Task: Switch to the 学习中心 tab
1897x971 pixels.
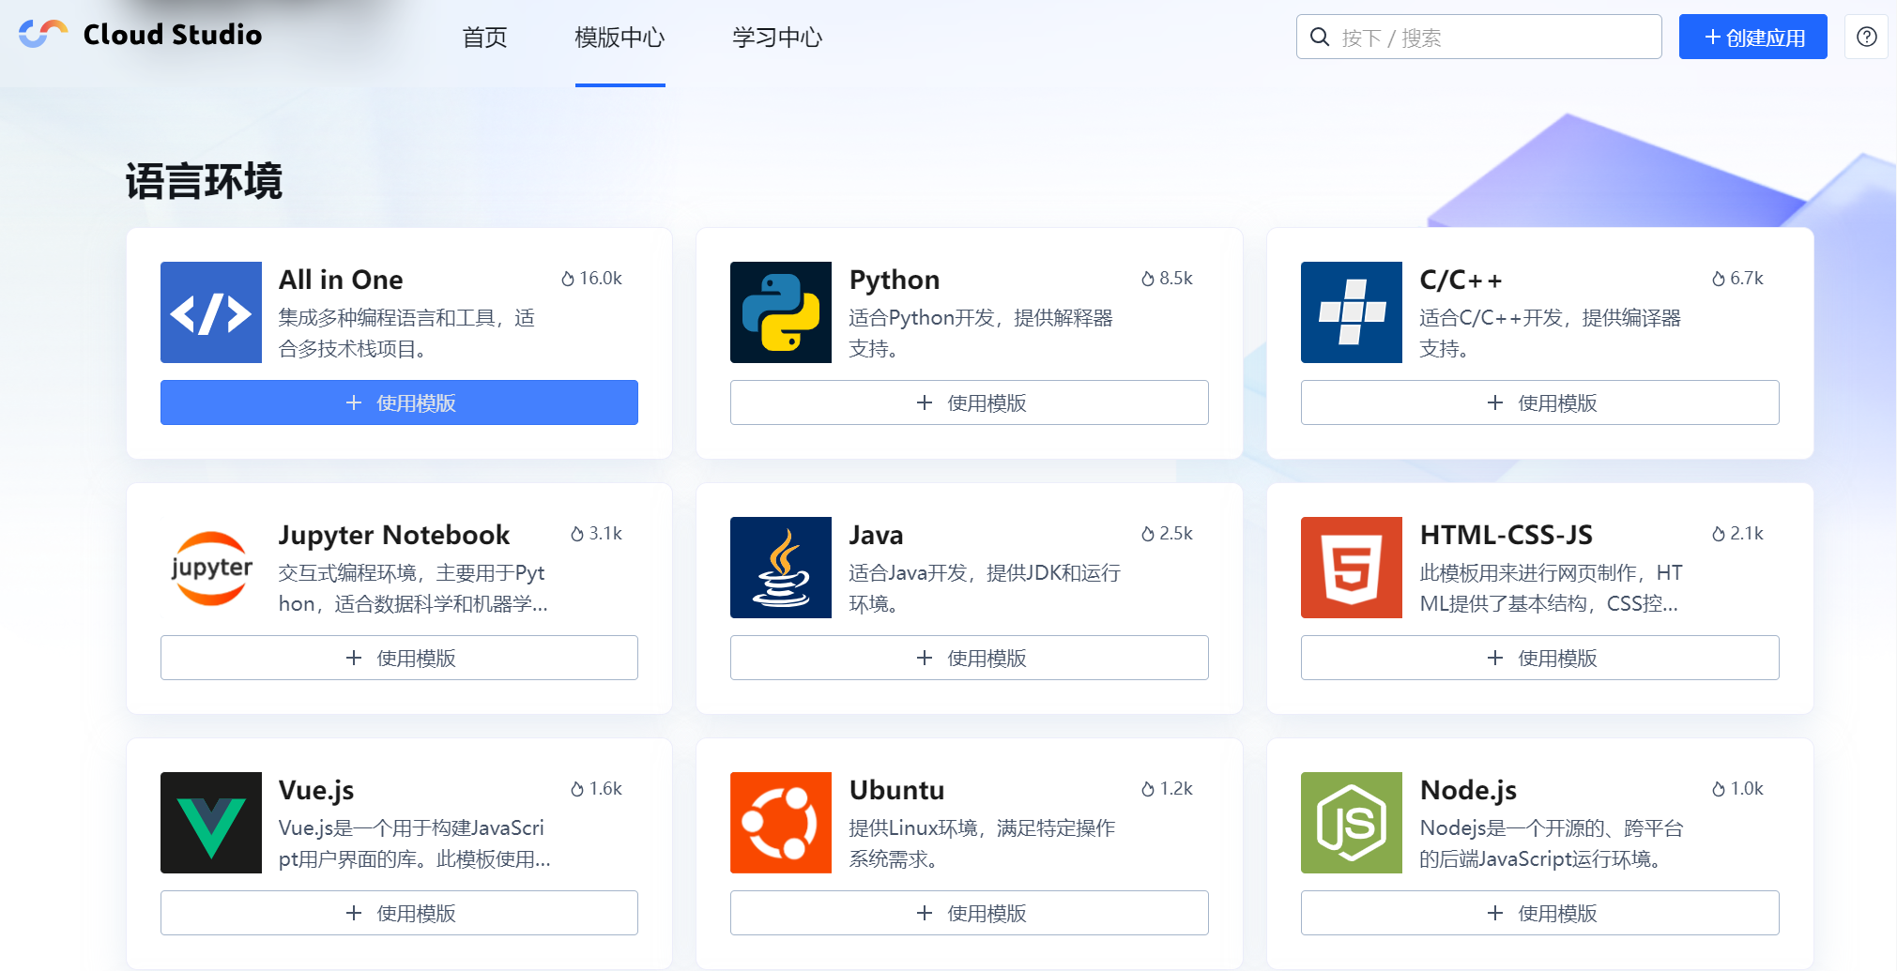Action: pos(776,38)
